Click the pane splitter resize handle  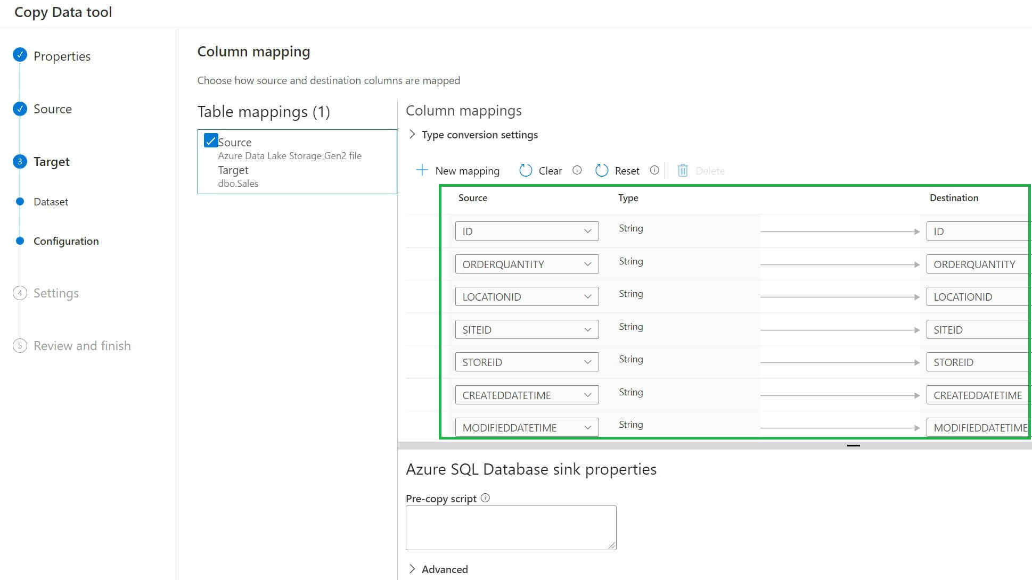tap(853, 445)
